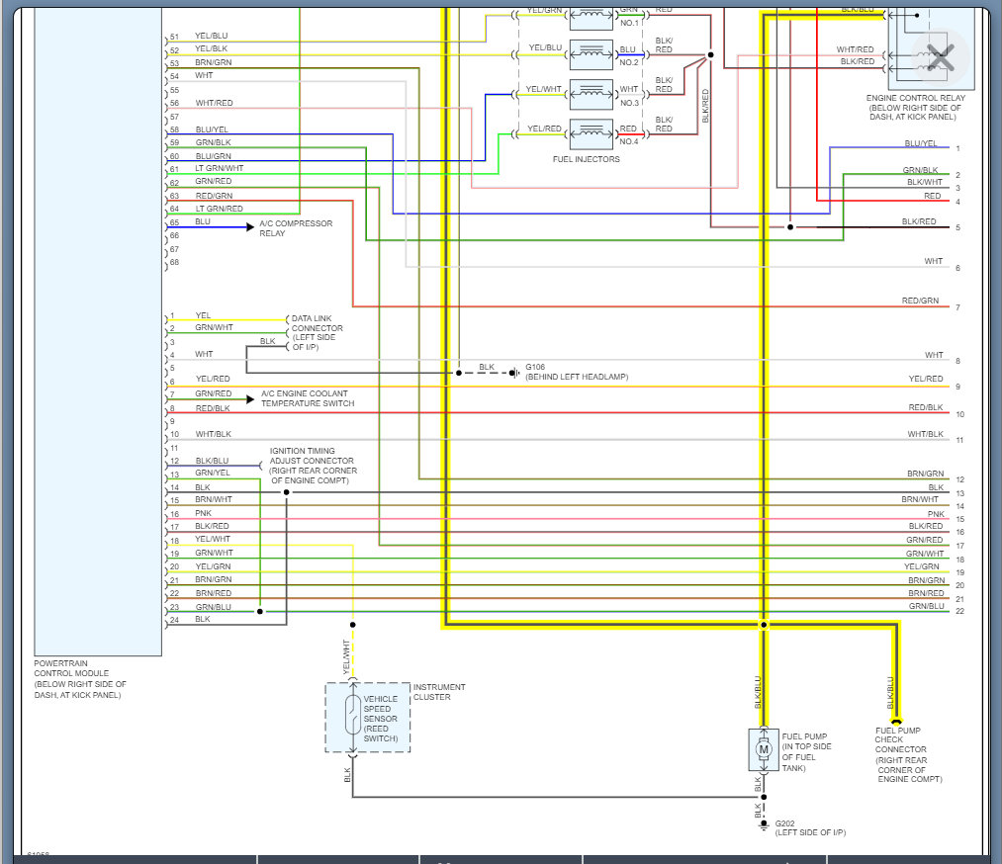
Task: Close the wiring diagram with the X overlay
Action: pyautogui.click(x=940, y=57)
